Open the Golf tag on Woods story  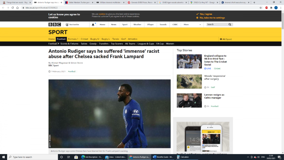[x=213, y=87]
